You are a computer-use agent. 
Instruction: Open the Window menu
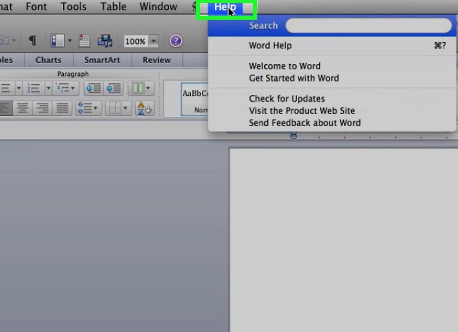click(158, 7)
